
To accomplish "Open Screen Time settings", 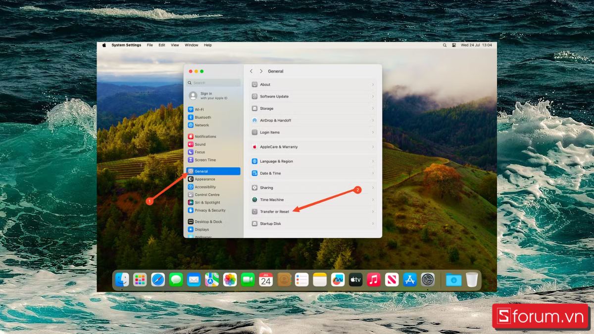I will coord(204,160).
